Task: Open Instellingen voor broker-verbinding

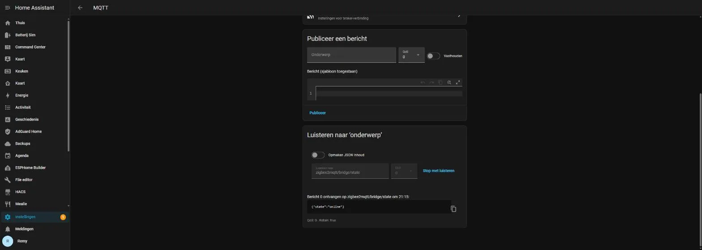Action: click(385, 17)
